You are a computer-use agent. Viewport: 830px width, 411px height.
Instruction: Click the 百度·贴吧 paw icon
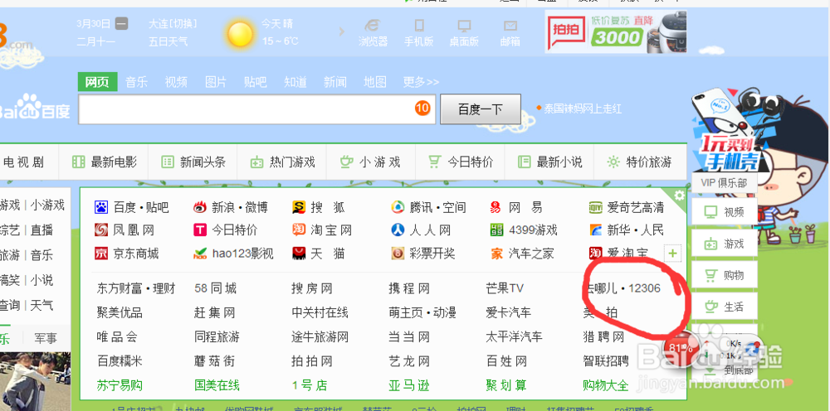[x=101, y=207]
